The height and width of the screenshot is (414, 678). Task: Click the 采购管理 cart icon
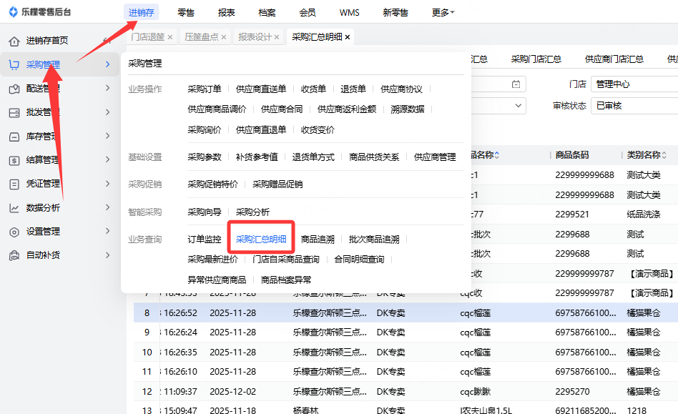(14, 65)
